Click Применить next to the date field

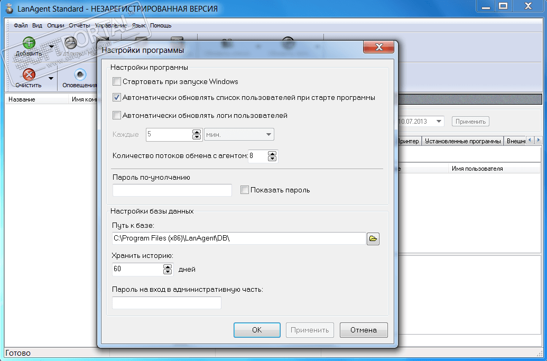tap(470, 122)
